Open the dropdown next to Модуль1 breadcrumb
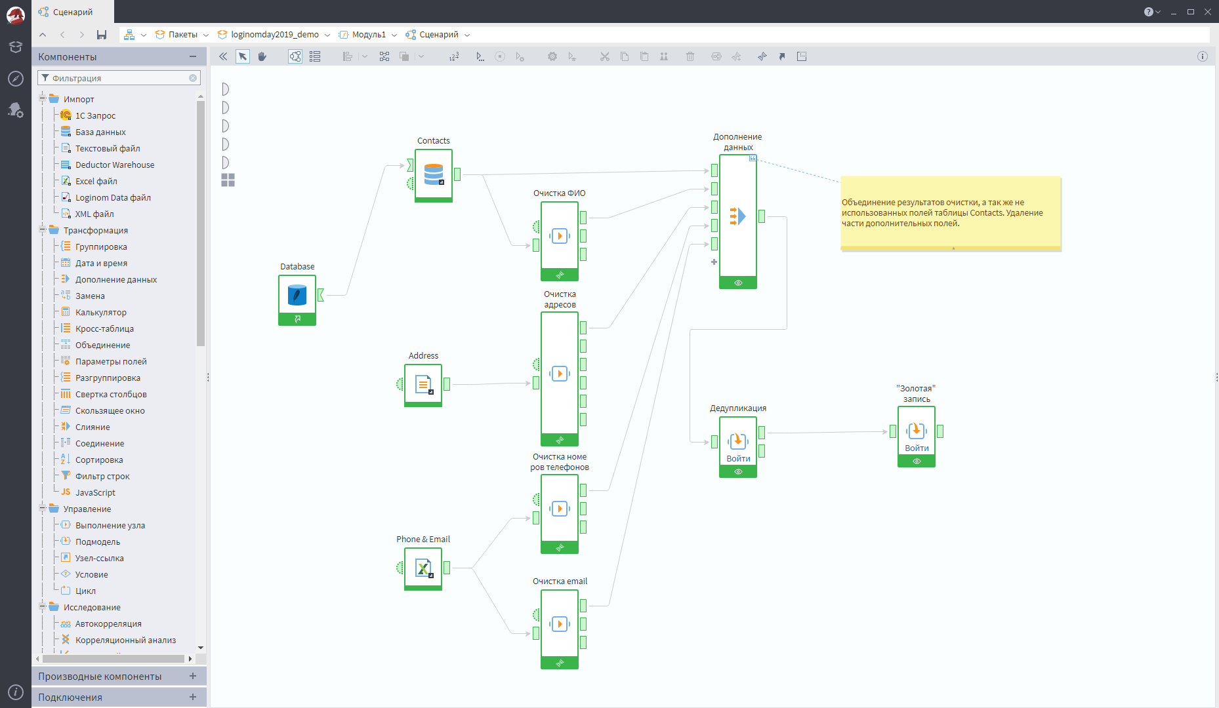Screen dimensions: 1219x708 [x=394, y=34]
